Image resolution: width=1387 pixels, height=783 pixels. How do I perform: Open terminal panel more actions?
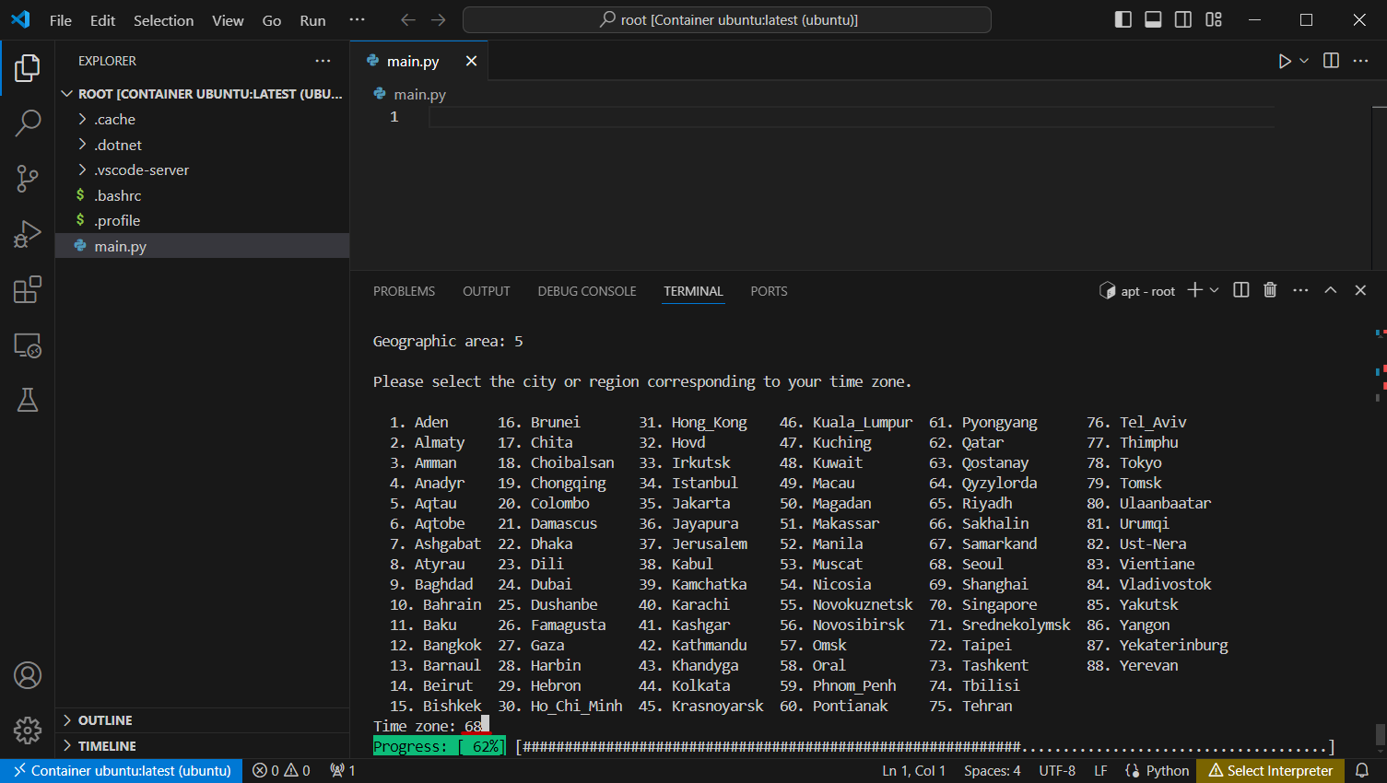pos(1300,290)
